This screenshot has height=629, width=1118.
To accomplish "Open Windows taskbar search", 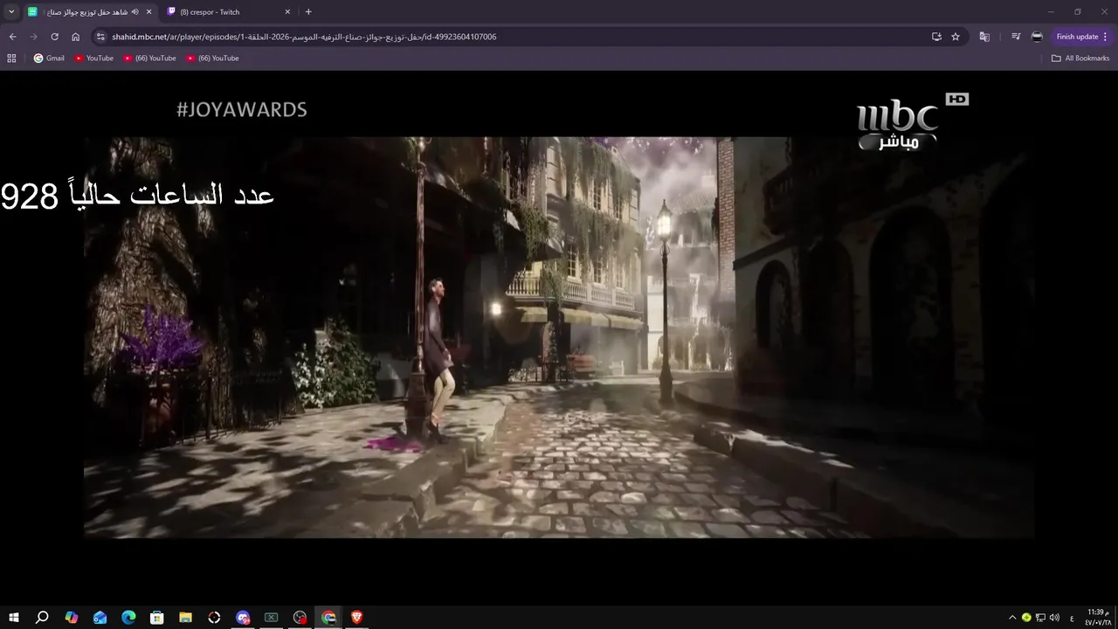I will (42, 618).
